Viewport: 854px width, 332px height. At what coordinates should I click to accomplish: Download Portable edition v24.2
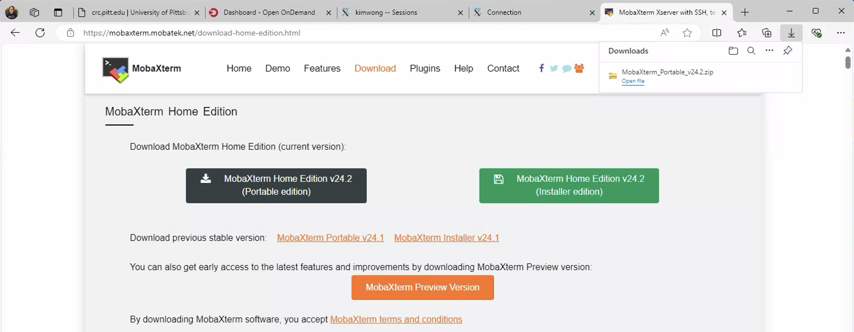tap(276, 185)
